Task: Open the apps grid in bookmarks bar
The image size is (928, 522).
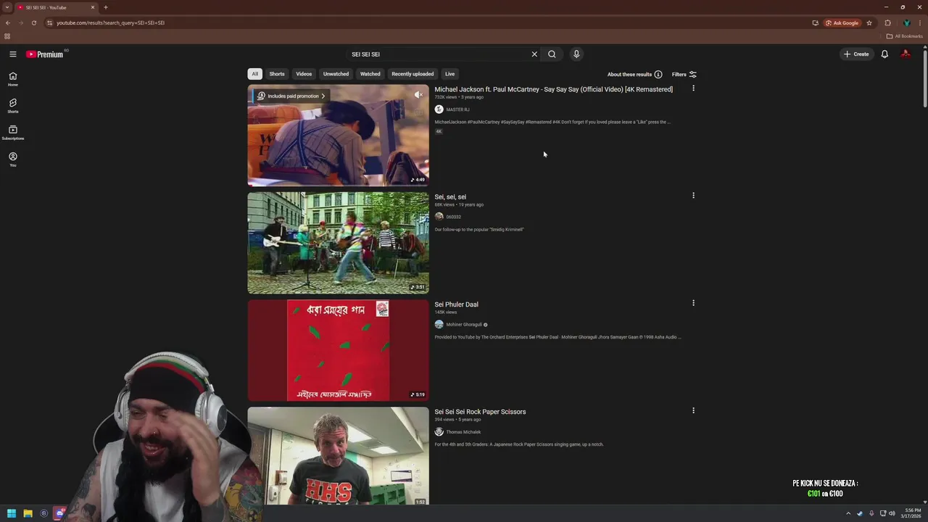Action: click(x=7, y=36)
